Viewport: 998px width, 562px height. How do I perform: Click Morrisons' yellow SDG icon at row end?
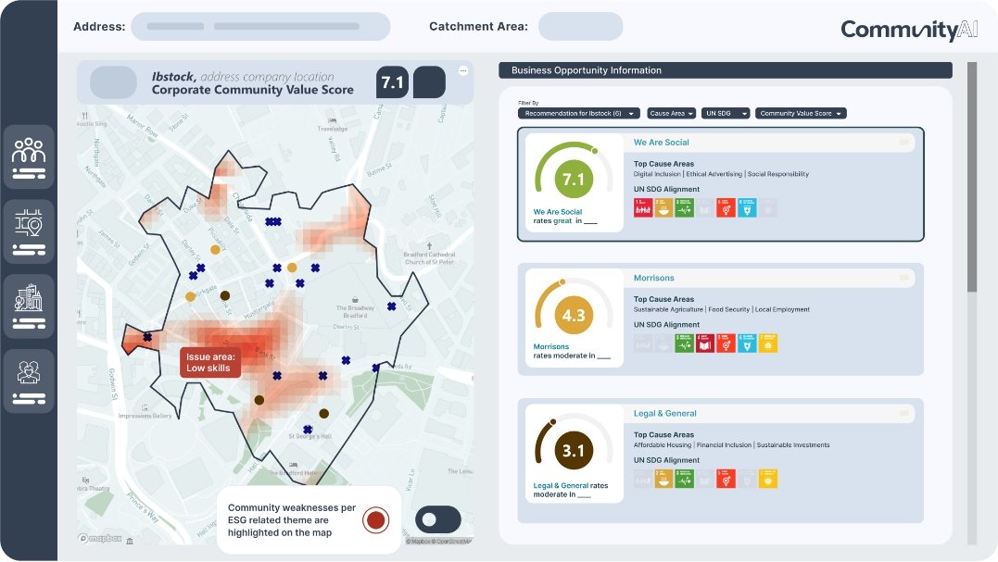[767, 343]
